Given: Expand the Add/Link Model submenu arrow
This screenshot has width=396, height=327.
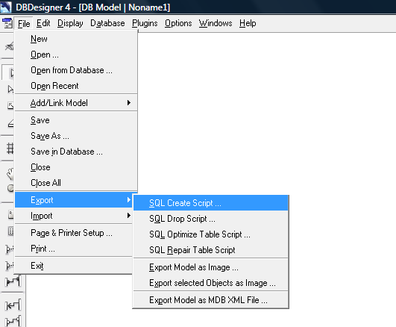Looking at the screenshot, I should pyautogui.click(x=129, y=103).
